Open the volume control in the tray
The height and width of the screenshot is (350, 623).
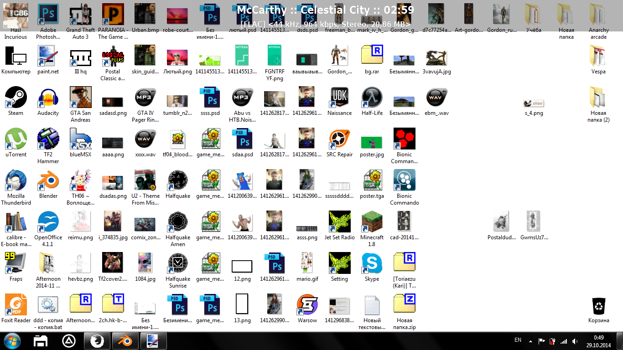[x=574, y=341]
